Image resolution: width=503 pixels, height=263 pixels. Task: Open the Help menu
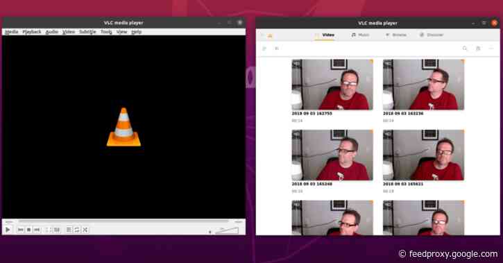click(x=137, y=32)
